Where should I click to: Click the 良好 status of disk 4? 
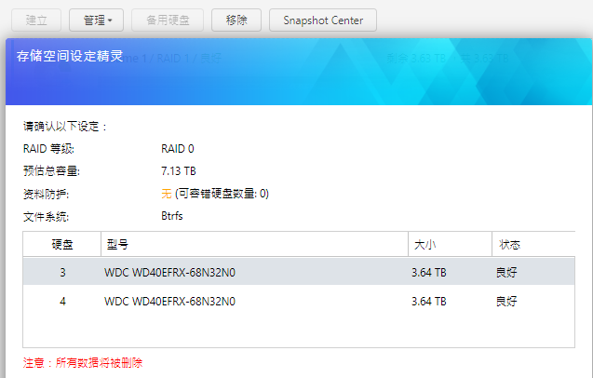pos(506,302)
